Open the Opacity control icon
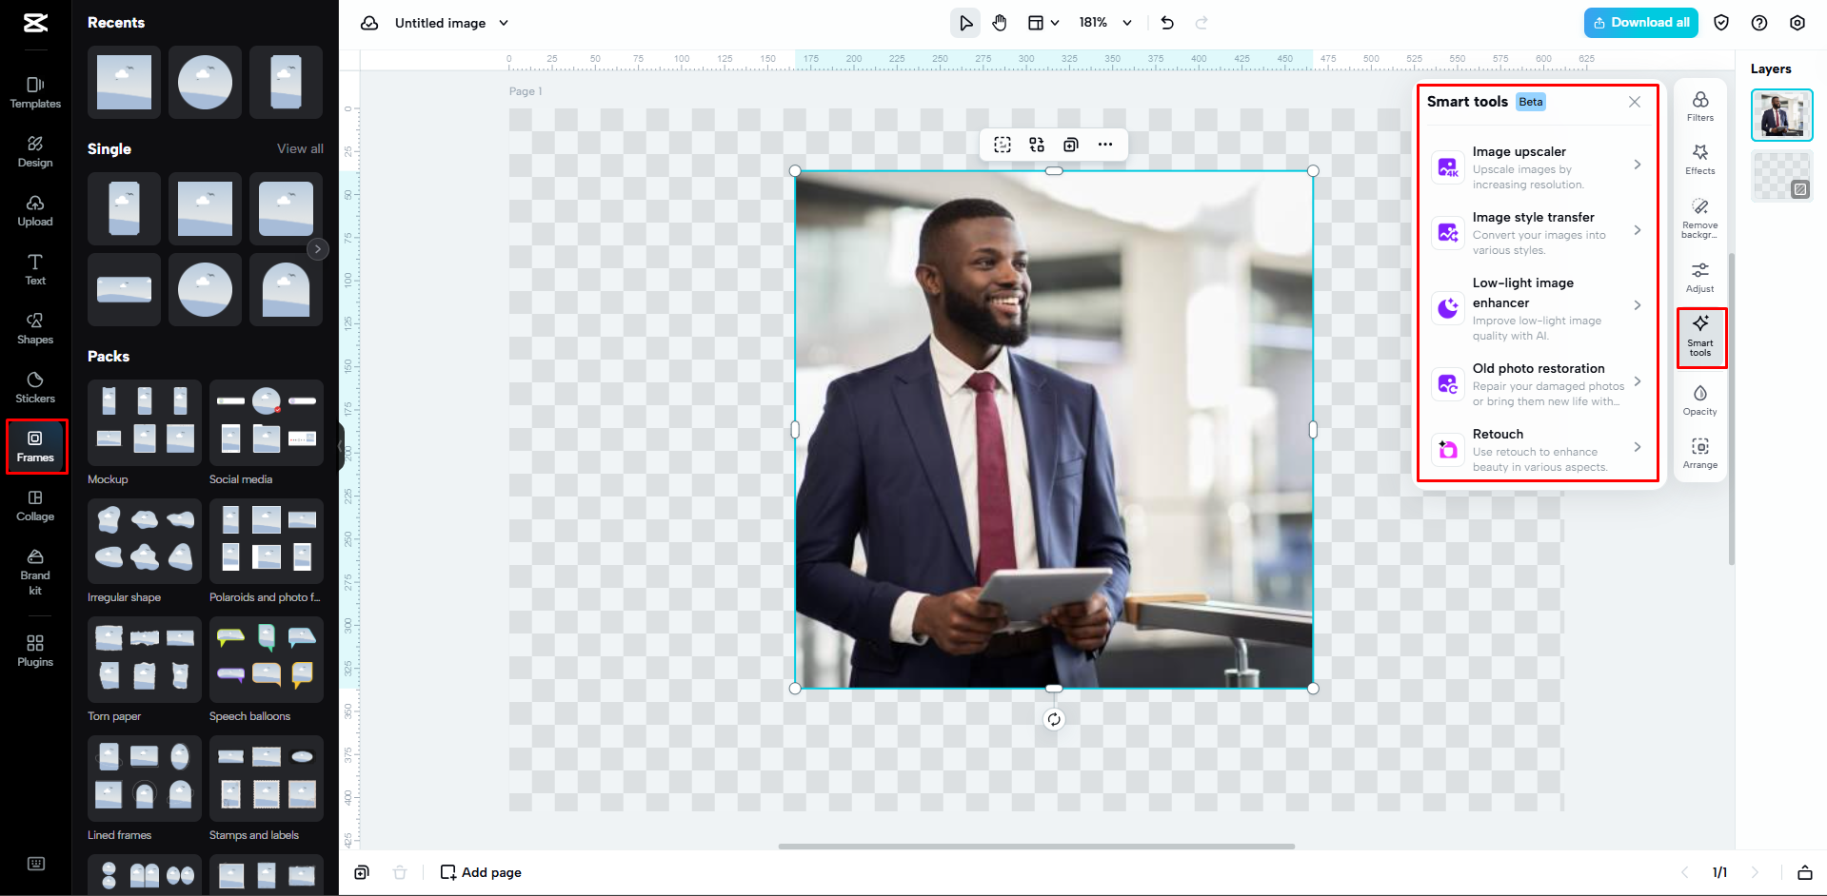This screenshot has height=896, width=1827. coord(1699,399)
